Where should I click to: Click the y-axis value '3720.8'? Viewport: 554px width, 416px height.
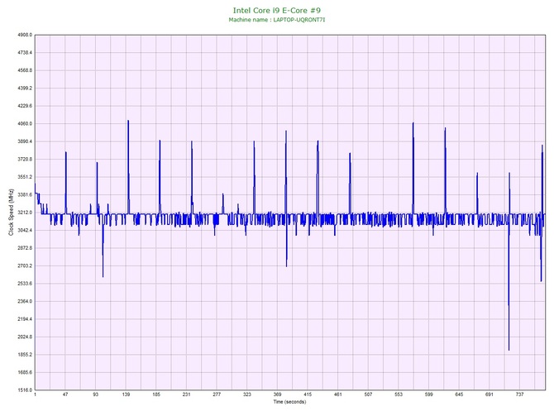pyautogui.click(x=25, y=160)
